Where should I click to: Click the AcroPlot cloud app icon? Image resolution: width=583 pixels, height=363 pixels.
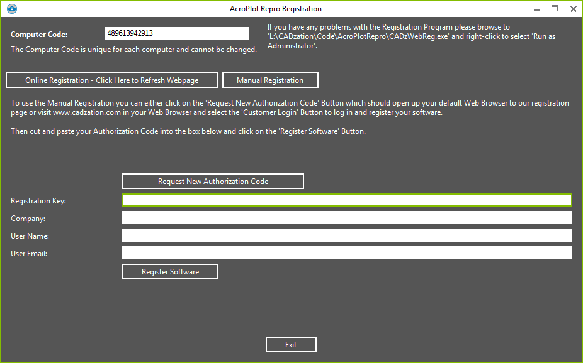[x=12, y=9]
